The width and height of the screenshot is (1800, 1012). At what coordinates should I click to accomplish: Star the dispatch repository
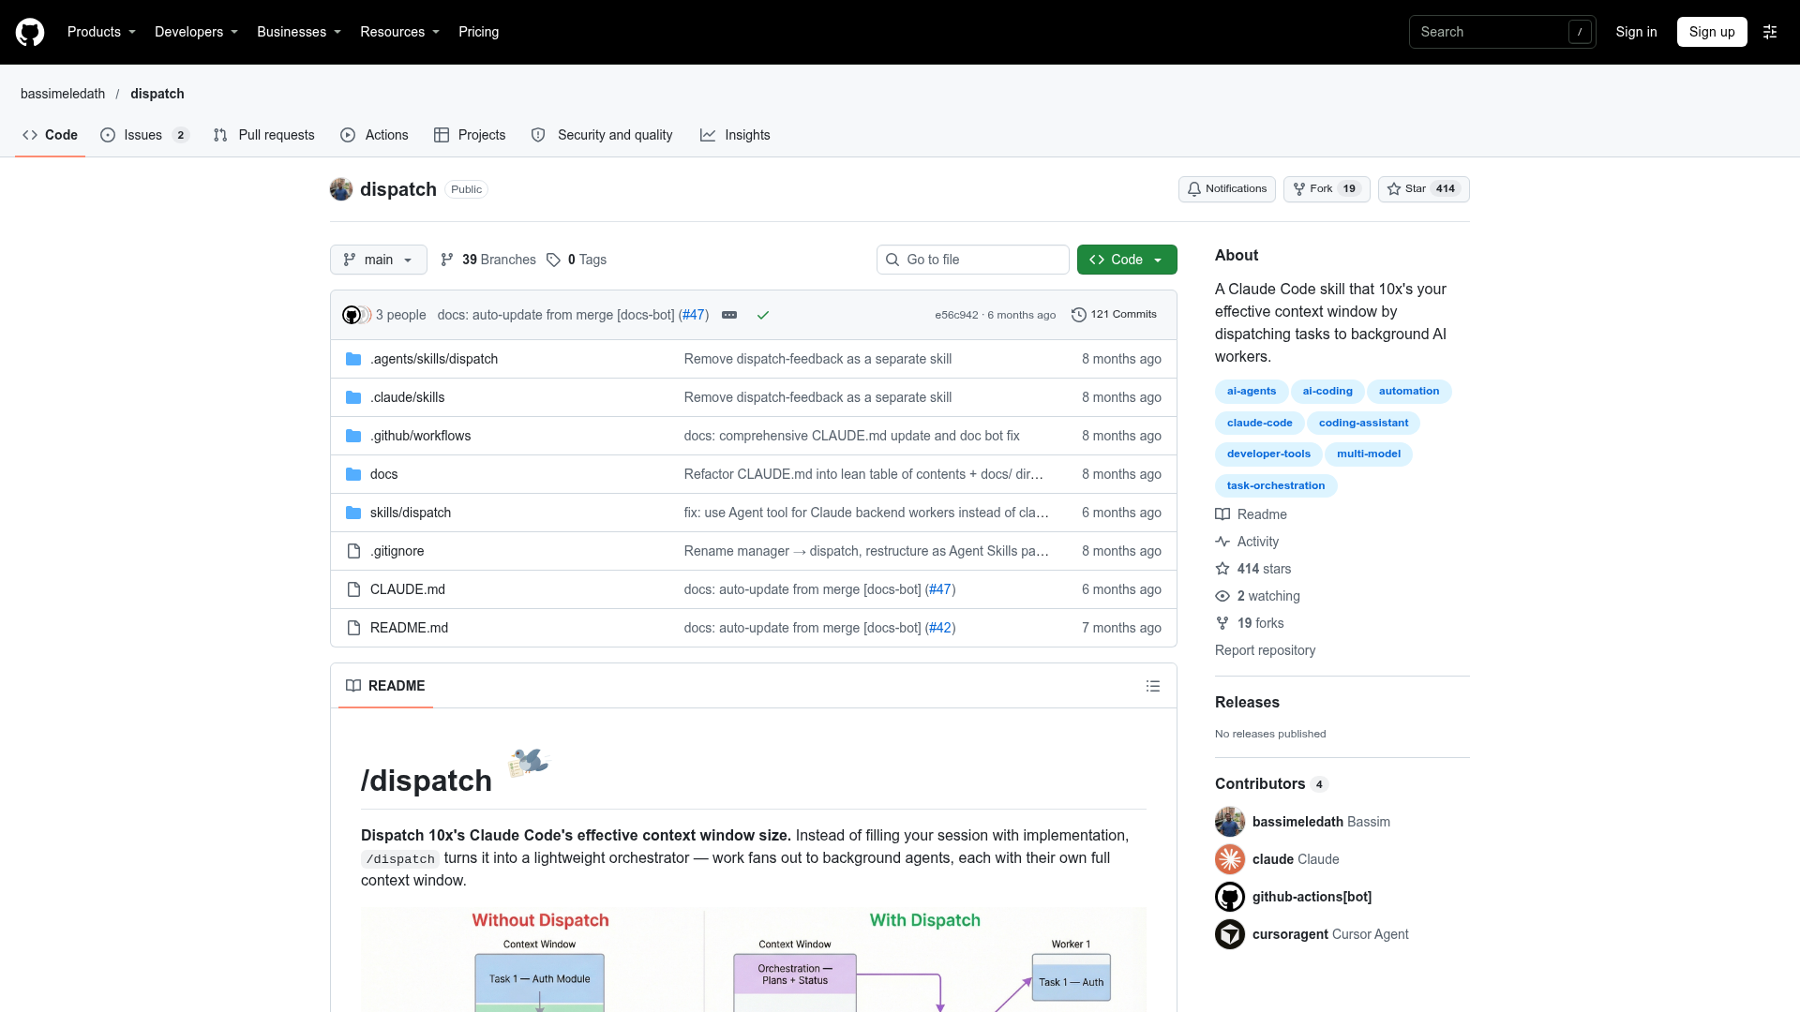pyautogui.click(x=1423, y=189)
